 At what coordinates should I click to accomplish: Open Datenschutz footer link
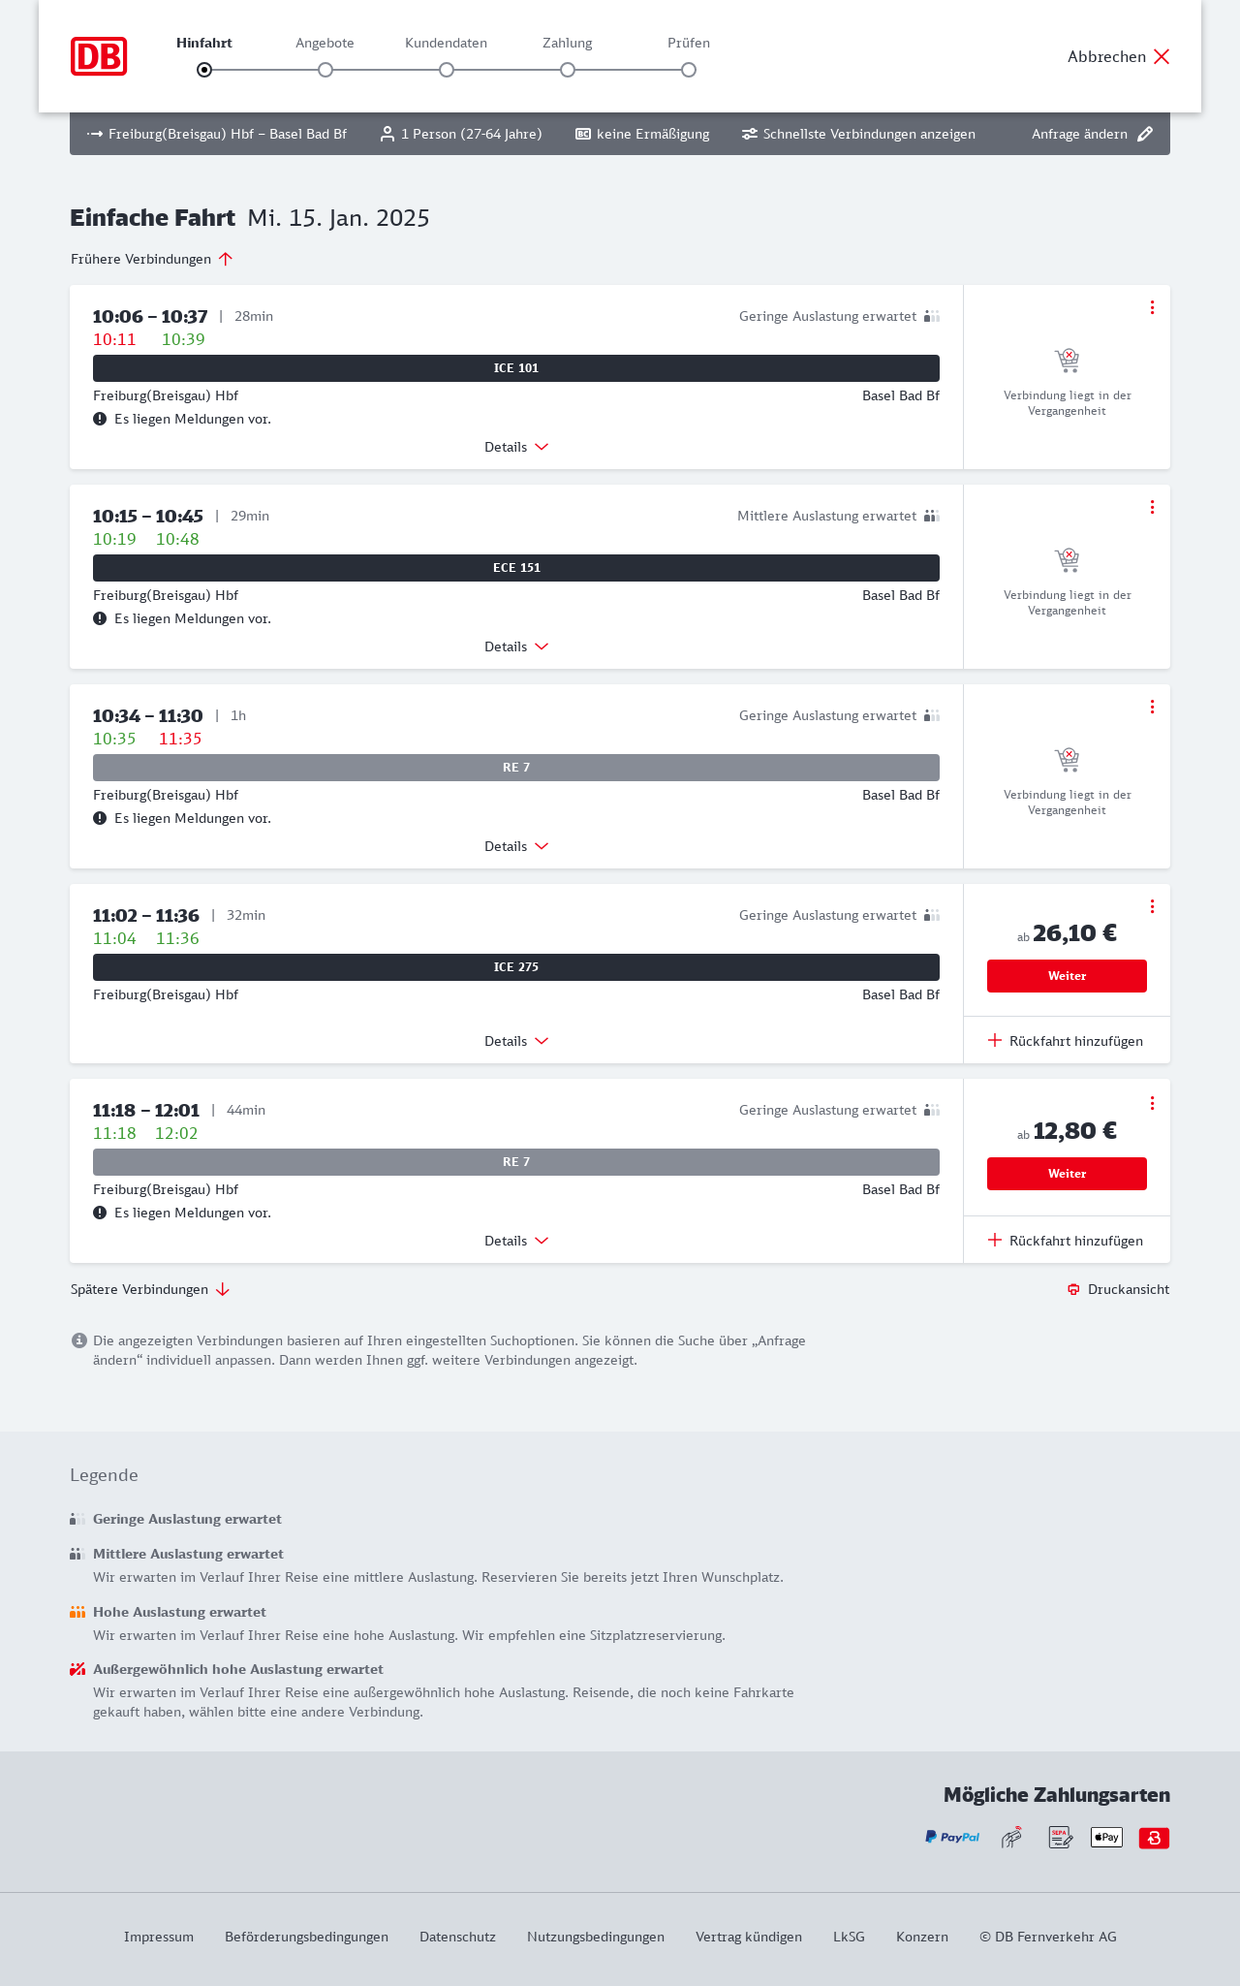click(457, 1937)
